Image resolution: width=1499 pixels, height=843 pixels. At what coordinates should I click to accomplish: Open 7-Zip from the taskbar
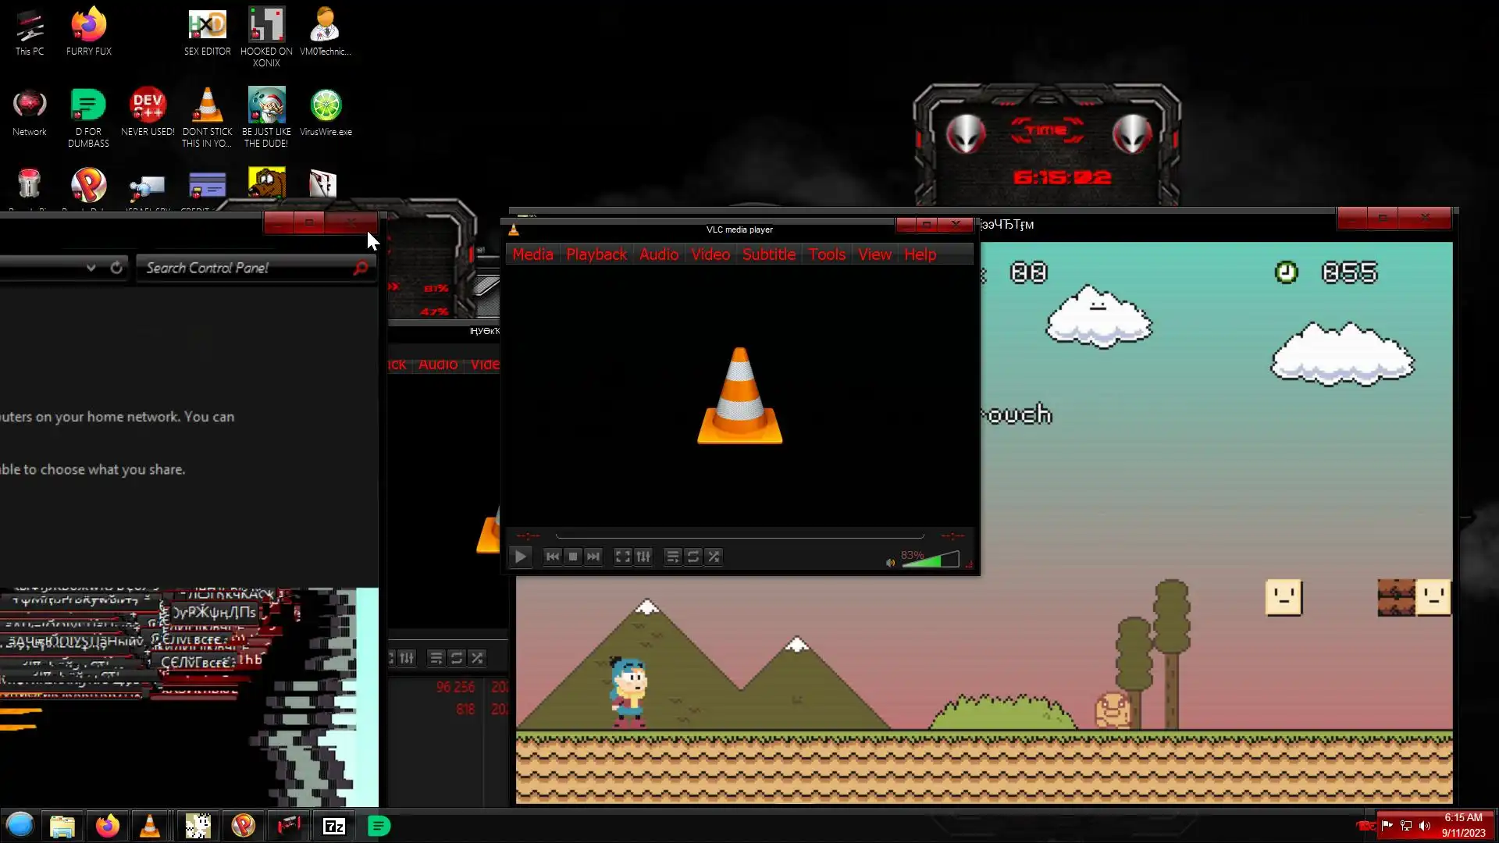pyautogui.click(x=334, y=826)
